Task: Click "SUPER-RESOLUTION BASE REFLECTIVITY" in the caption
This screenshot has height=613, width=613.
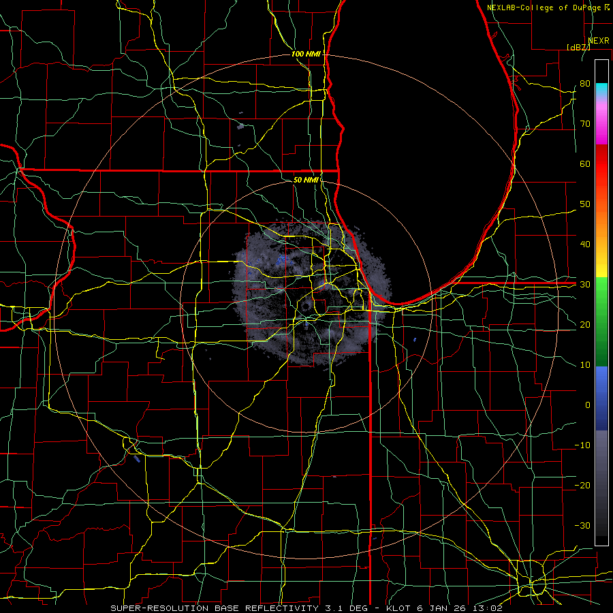Action: [x=215, y=608]
